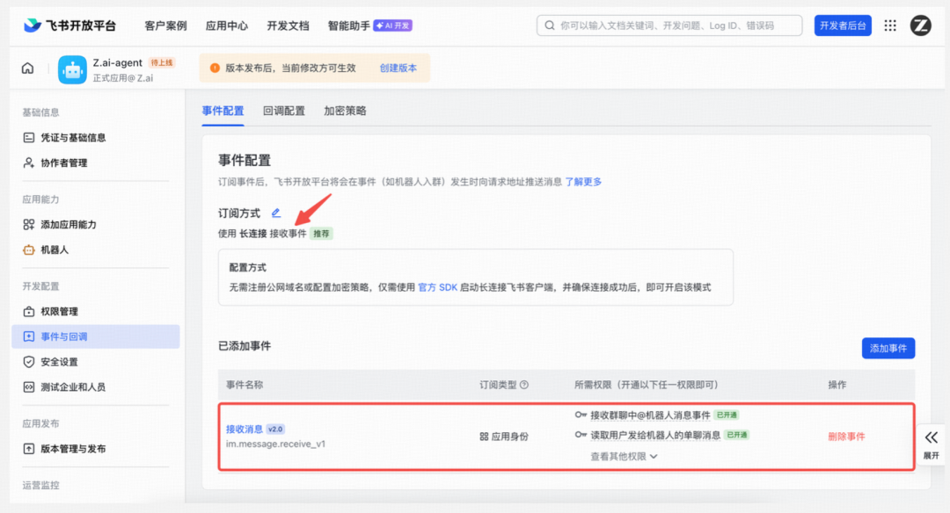Click help icon next to 订阅类型
This screenshot has height=513, width=950.
click(524, 385)
